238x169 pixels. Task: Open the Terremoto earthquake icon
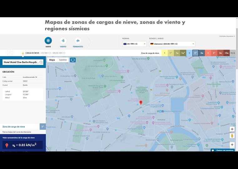tap(78, 40)
